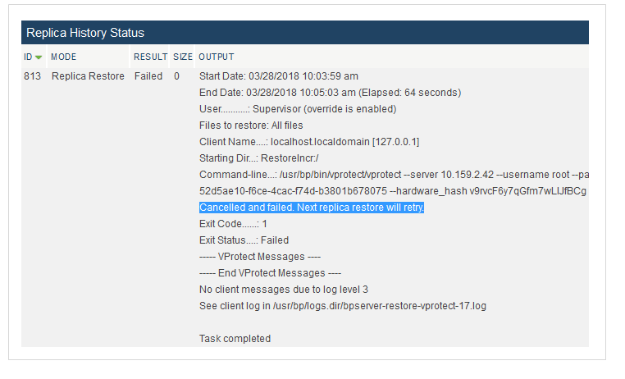625x379 pixels.
Task: Click the OUTPUT column header
Action: [216, 57]
